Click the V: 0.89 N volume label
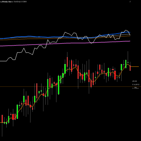This screenshot has width=141, height=141. pos(136,85)
